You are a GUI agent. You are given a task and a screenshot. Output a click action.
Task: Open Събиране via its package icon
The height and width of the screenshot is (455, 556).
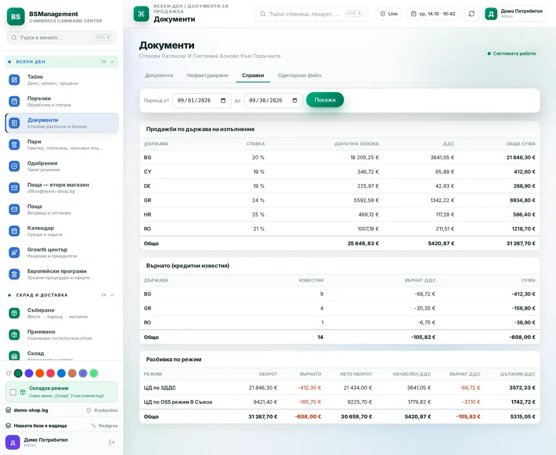click(14, 313)
